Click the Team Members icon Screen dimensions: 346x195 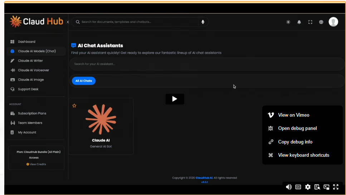13,123
